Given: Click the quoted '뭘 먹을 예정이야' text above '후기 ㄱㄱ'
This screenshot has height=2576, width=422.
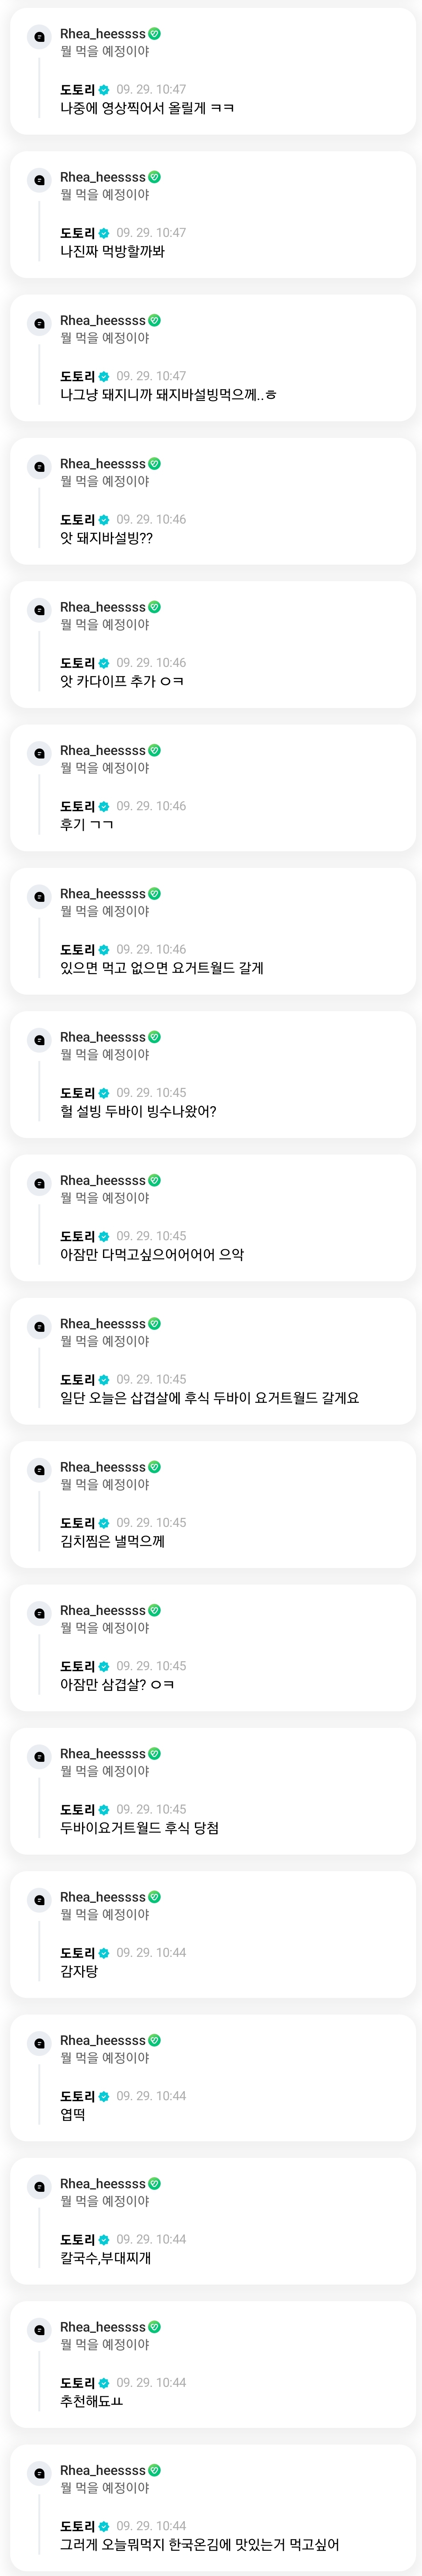Looking at the screenshot, I should 105,768.
